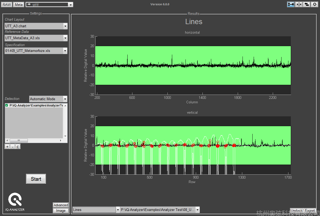Viewport: 320px width, 216px height.
Task: Click the 'Specification' label
Action: coord(15,45)
